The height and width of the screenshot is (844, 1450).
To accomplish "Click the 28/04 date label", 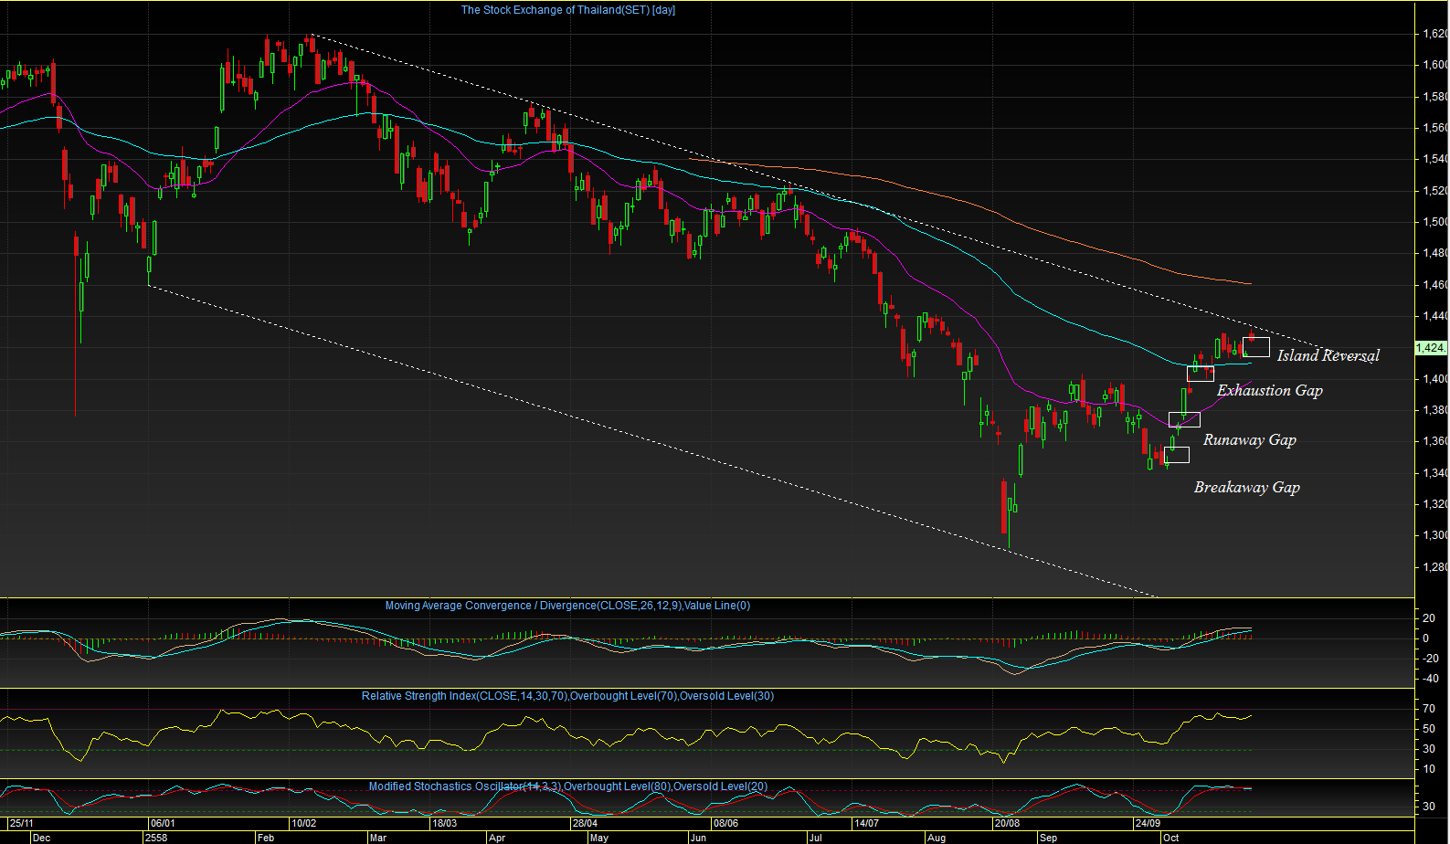I will pyautogui.click(x=585, y=823).
